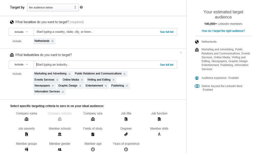Click the Member age clock icon
The width and height of the screenshot is (258, 153).
[x=93, y=149]
